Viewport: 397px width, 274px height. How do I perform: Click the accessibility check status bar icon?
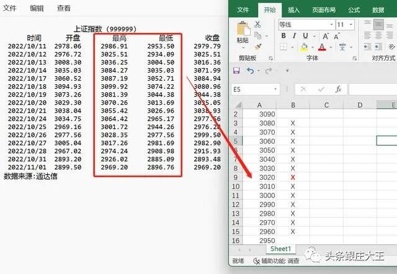point(257,260)
